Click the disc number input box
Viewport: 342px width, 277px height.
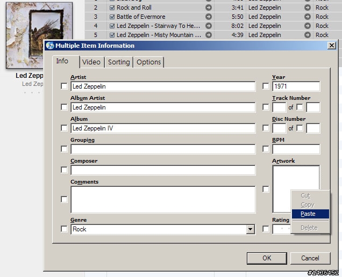[279, 128]
